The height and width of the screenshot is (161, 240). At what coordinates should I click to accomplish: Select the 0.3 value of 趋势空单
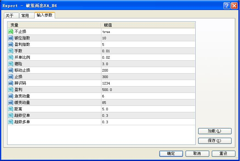tap(105, 116)
